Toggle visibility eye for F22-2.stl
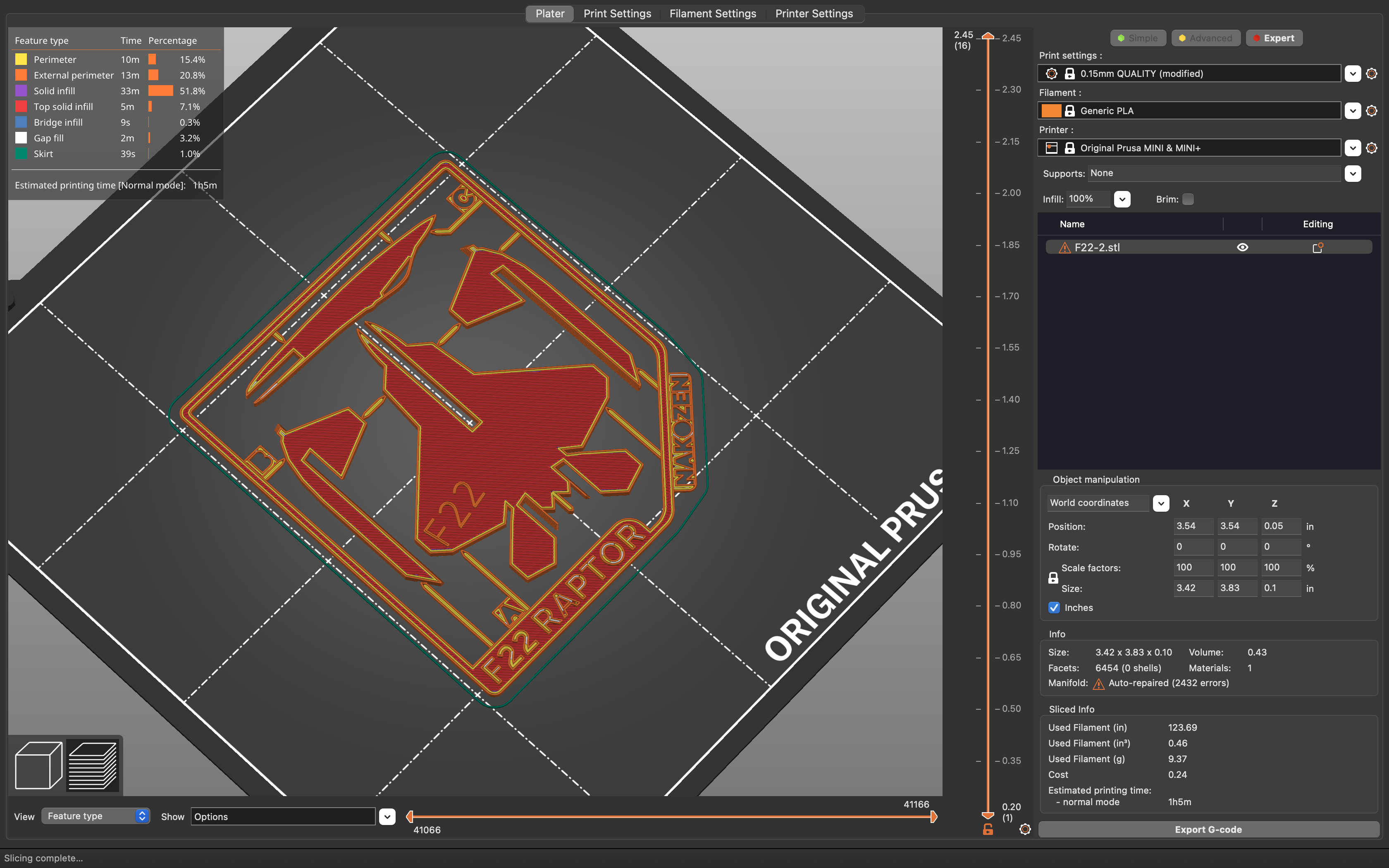 tap(1243, 248)
